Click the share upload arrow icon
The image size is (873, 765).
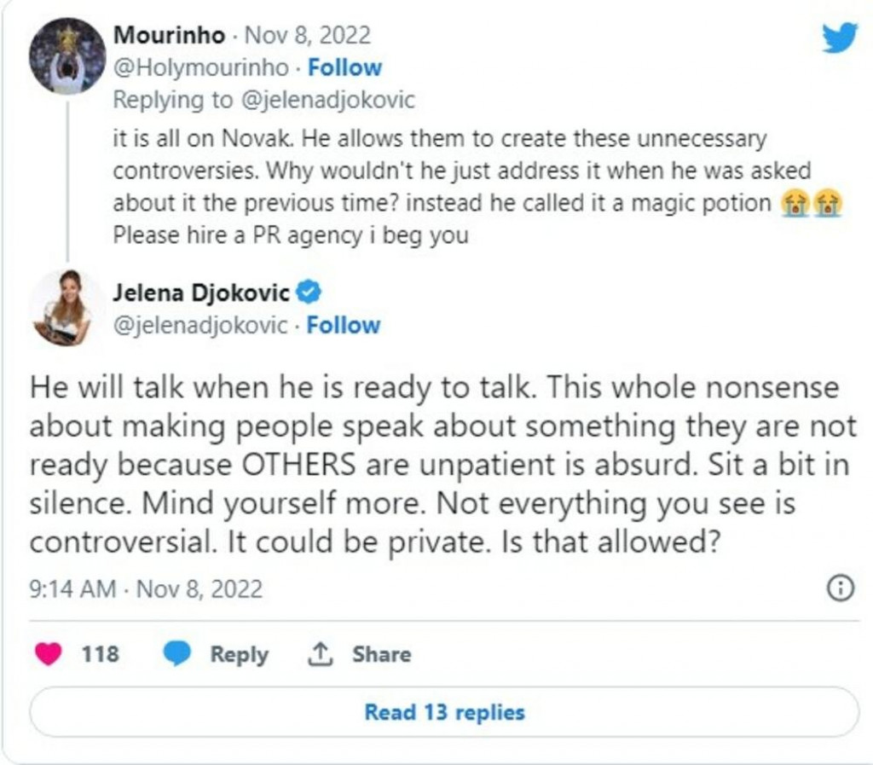tap(320, 654)
